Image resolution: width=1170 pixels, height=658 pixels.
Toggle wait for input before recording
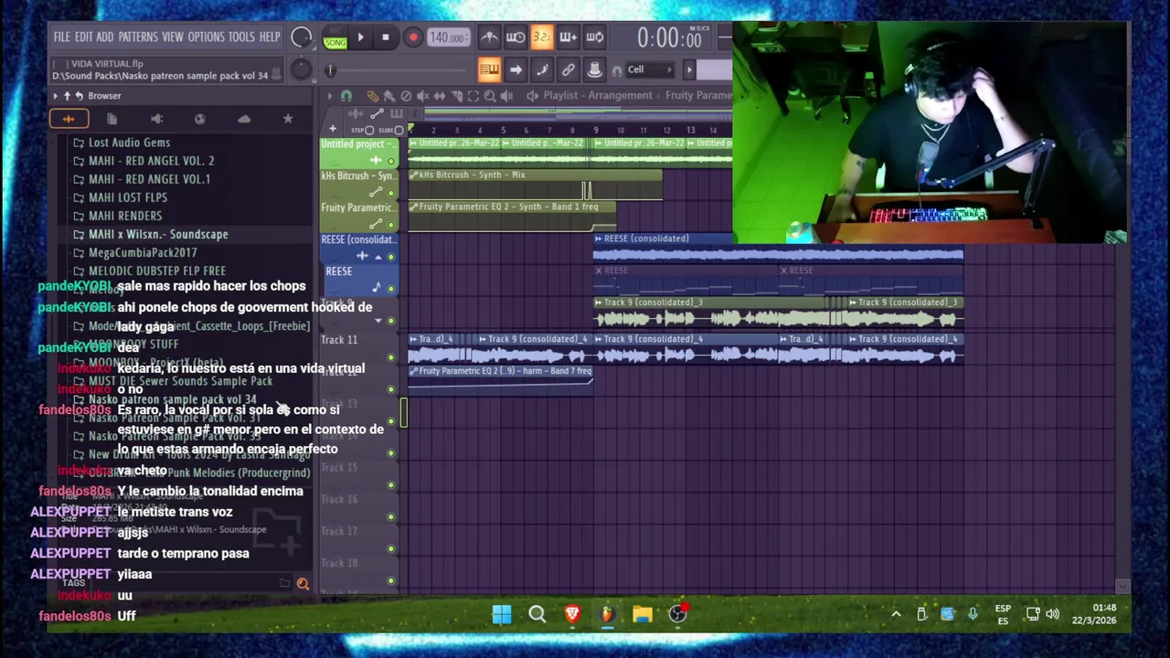coord(516,37)
